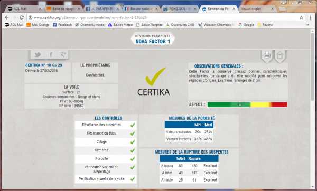Share the report via Twitter icon
Viewport: 317px width, 191px height.
click(38, 54)
